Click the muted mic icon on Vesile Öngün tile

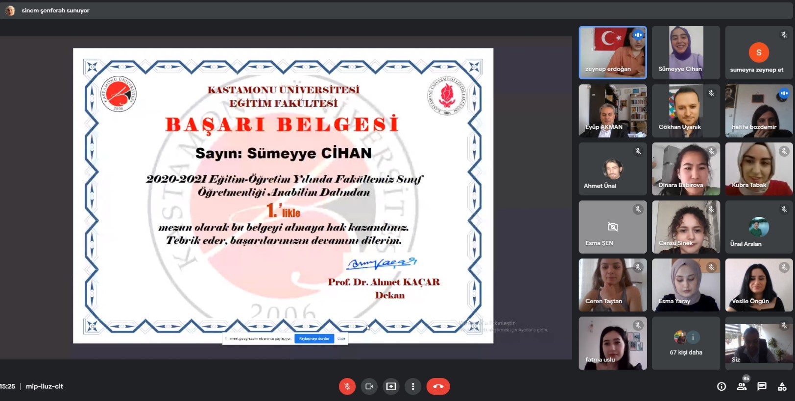click(x=784, y=267)
